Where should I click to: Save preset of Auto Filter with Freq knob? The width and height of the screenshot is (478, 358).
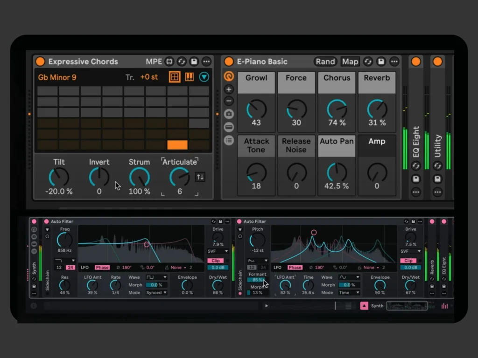click(220, 221)
